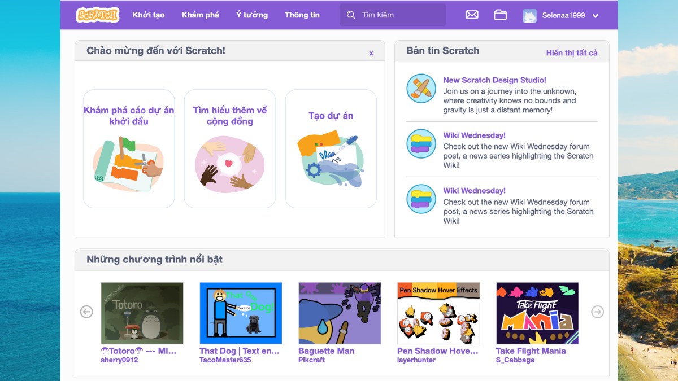The width and height of the screenshot is (678, 381).
Task: Click the second Wiki Wednesday news icon
Action: pos(421,199)
